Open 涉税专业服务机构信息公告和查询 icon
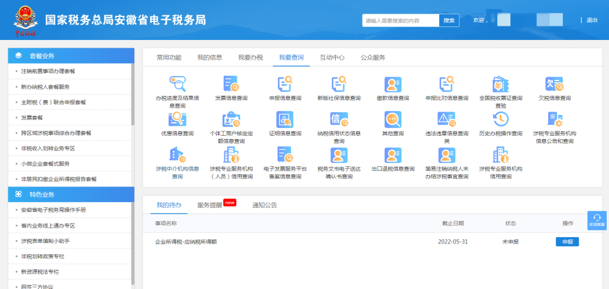The image size is (609, 289). (554, 119)
